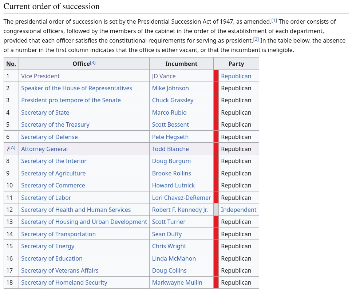The width and height of the screenshot is (352, 293).
Task: Open Secretary of Labor link
Action: [x=46, y=198]
